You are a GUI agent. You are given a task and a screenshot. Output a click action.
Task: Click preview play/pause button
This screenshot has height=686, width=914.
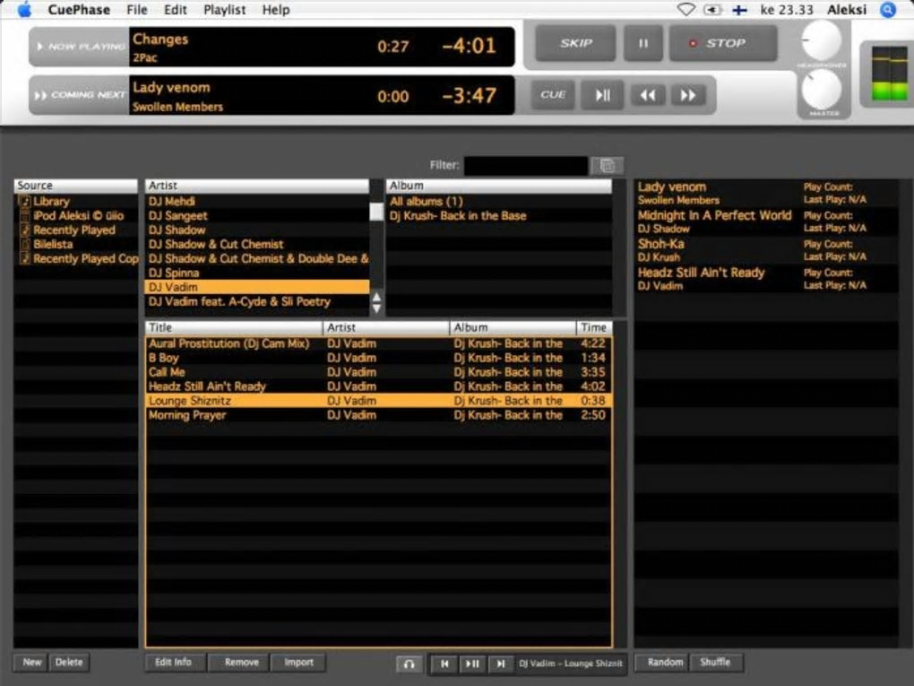point(472,664)
